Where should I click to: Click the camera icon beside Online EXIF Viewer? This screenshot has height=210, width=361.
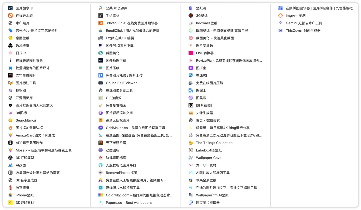click(100, 83)
